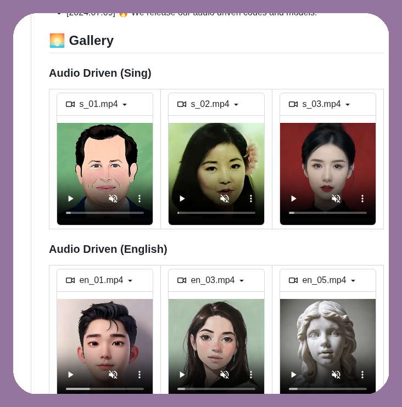
Task: Expand the en_01.mp4 dropdown arrow
Action: tap(130, 281)
